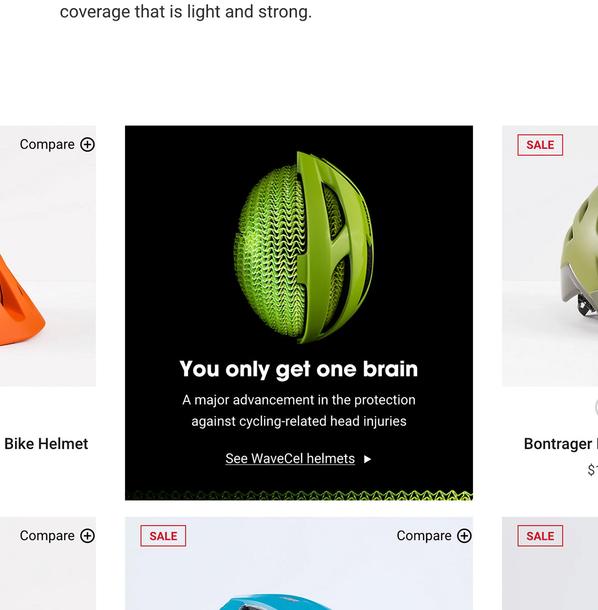Click the major advancement description text in the banner
Viewport: 598px width, 610px height.
coord(299,410)
